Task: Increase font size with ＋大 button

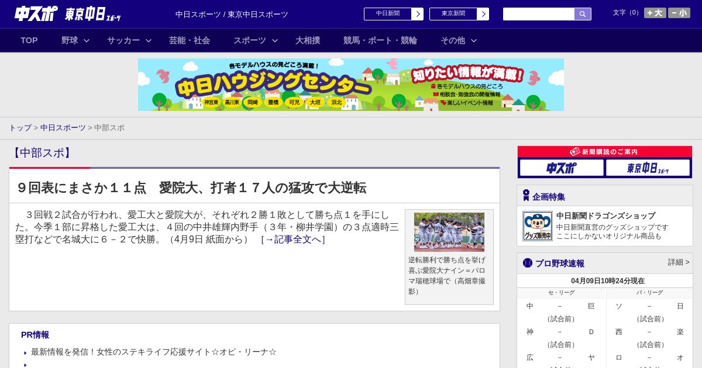Action: (655, 13)
